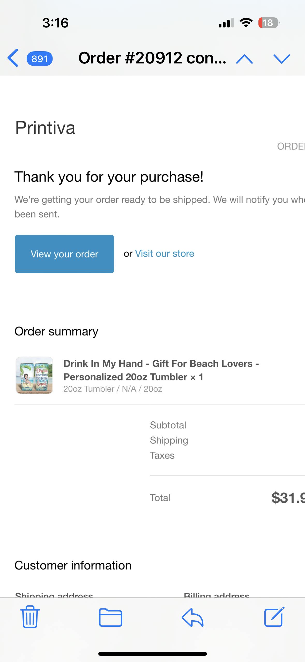
Task: Tap the Customer information heading
Action: point(73,565)
